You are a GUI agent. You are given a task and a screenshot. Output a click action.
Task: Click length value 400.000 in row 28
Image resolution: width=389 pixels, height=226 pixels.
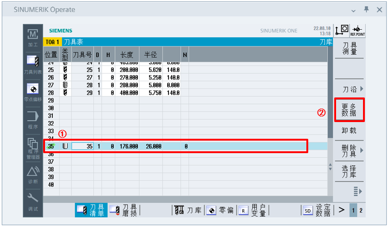tap(129, 93)
